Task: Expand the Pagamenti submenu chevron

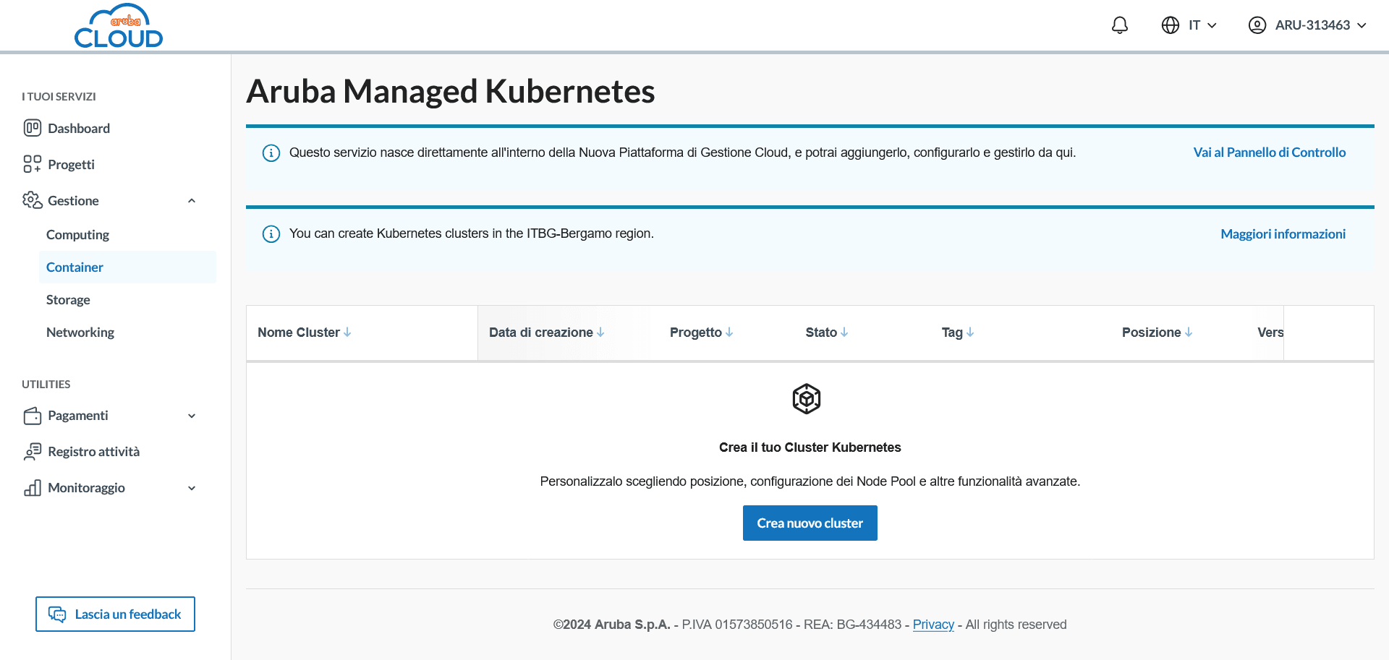Action: (192, 416)
